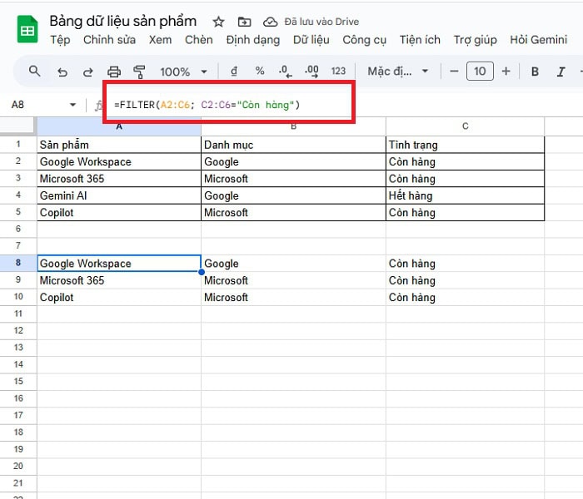The image size is (583, 499).
Task: Click the redo arrow icon
Action: [87, 72]
